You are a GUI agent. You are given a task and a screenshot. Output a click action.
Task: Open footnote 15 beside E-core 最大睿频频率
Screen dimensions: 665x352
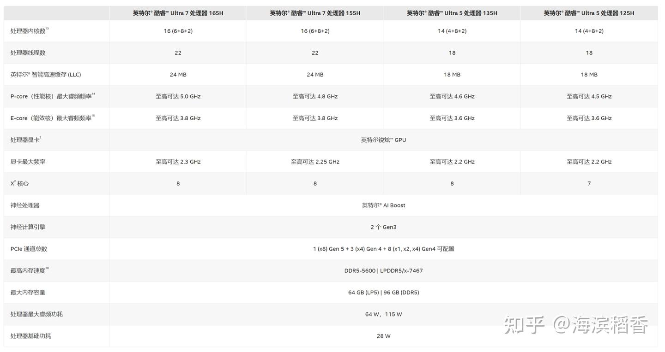[93, 116]
